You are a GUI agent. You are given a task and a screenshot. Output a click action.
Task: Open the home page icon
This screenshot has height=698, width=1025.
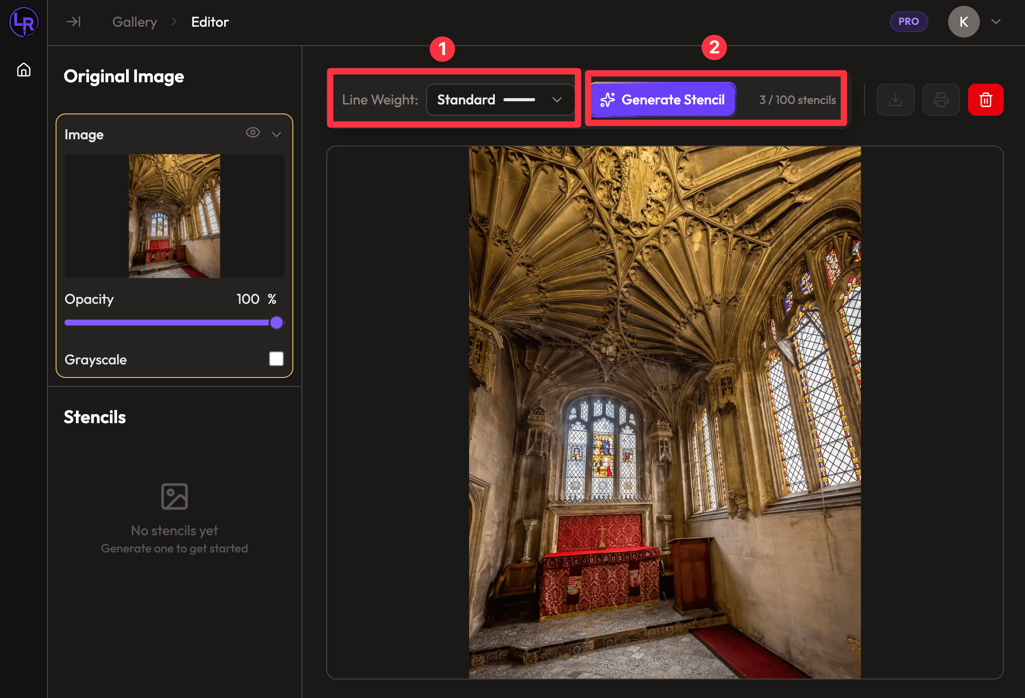coord(24,70)
